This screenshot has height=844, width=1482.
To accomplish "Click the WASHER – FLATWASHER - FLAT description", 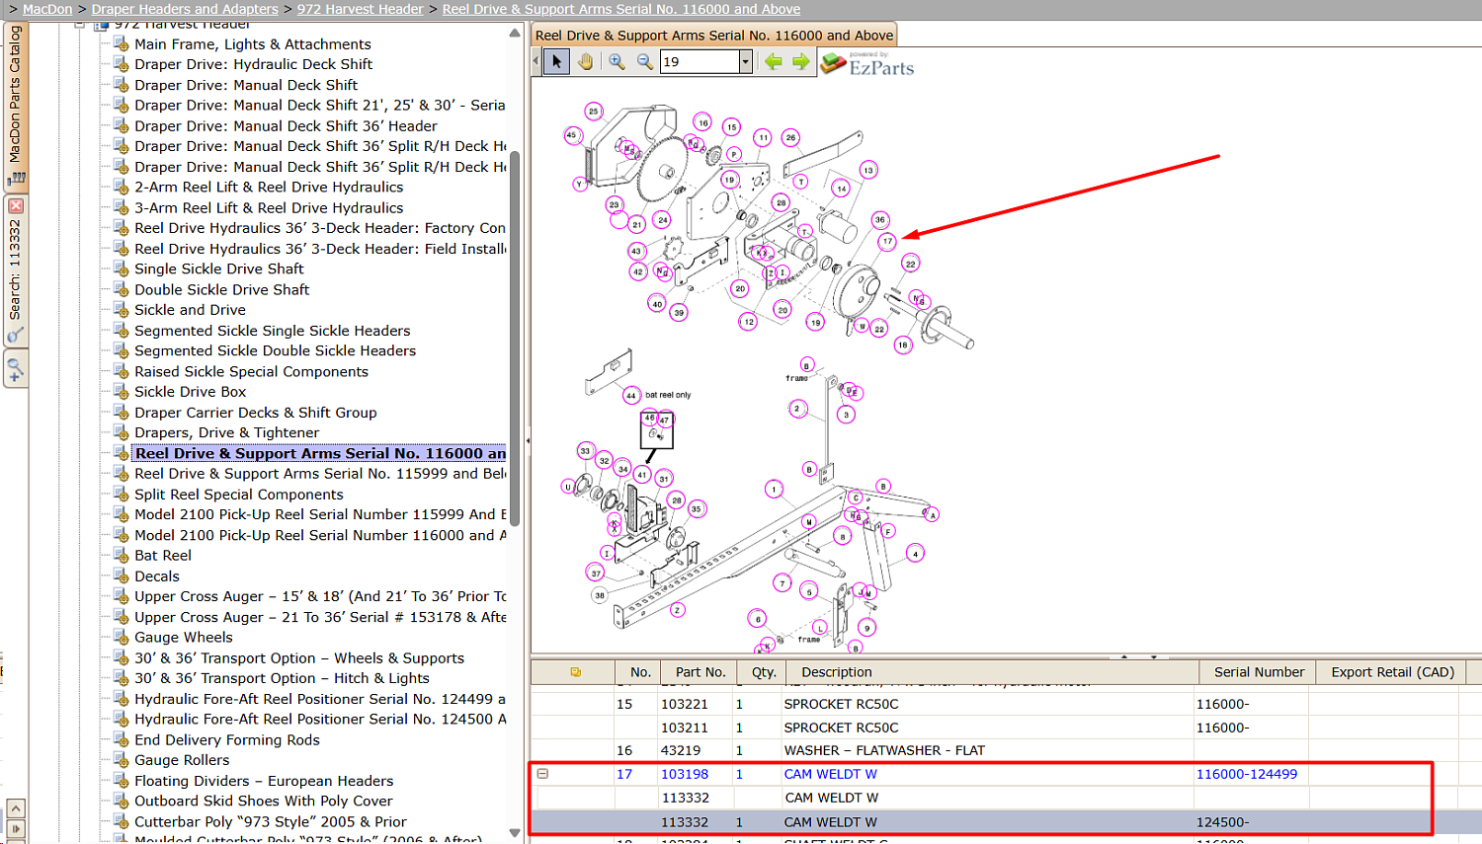I will click(x=884, y=750).
